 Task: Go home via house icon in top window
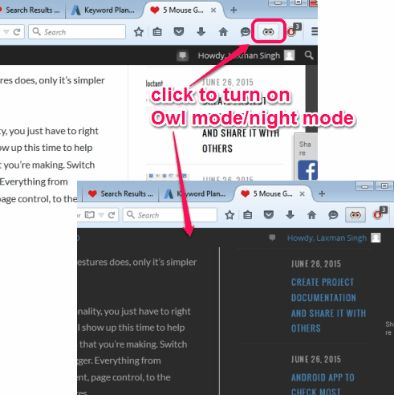223,32
